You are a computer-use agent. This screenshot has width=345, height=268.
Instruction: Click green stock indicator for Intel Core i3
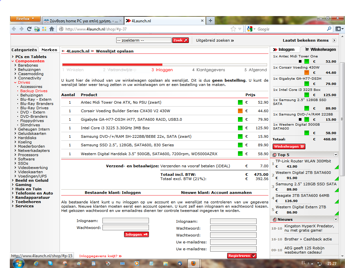240,128
